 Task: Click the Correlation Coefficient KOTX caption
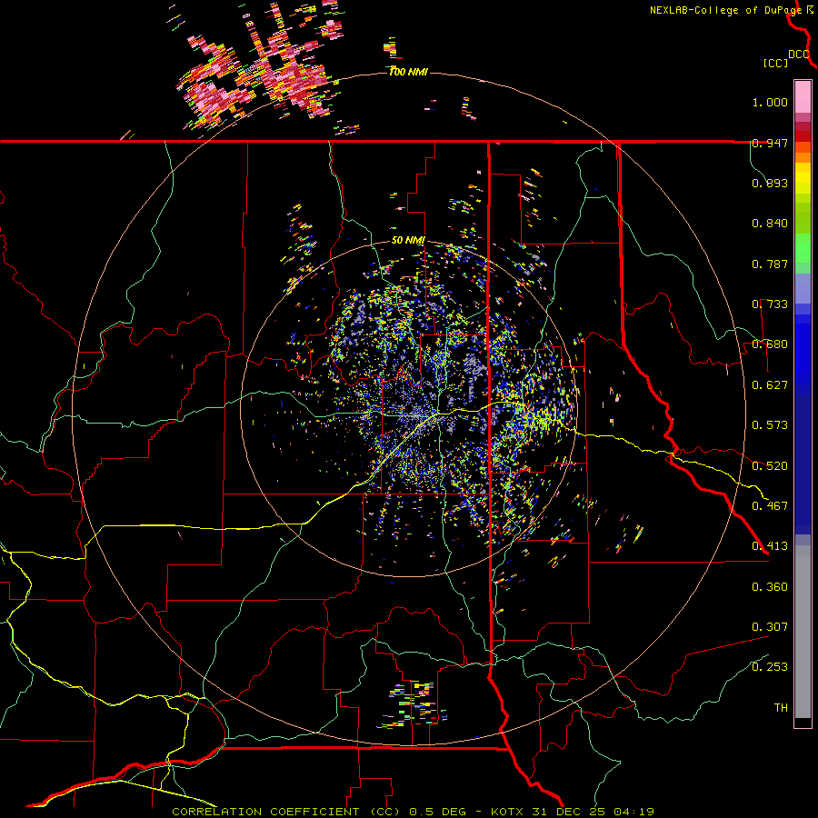413,812
